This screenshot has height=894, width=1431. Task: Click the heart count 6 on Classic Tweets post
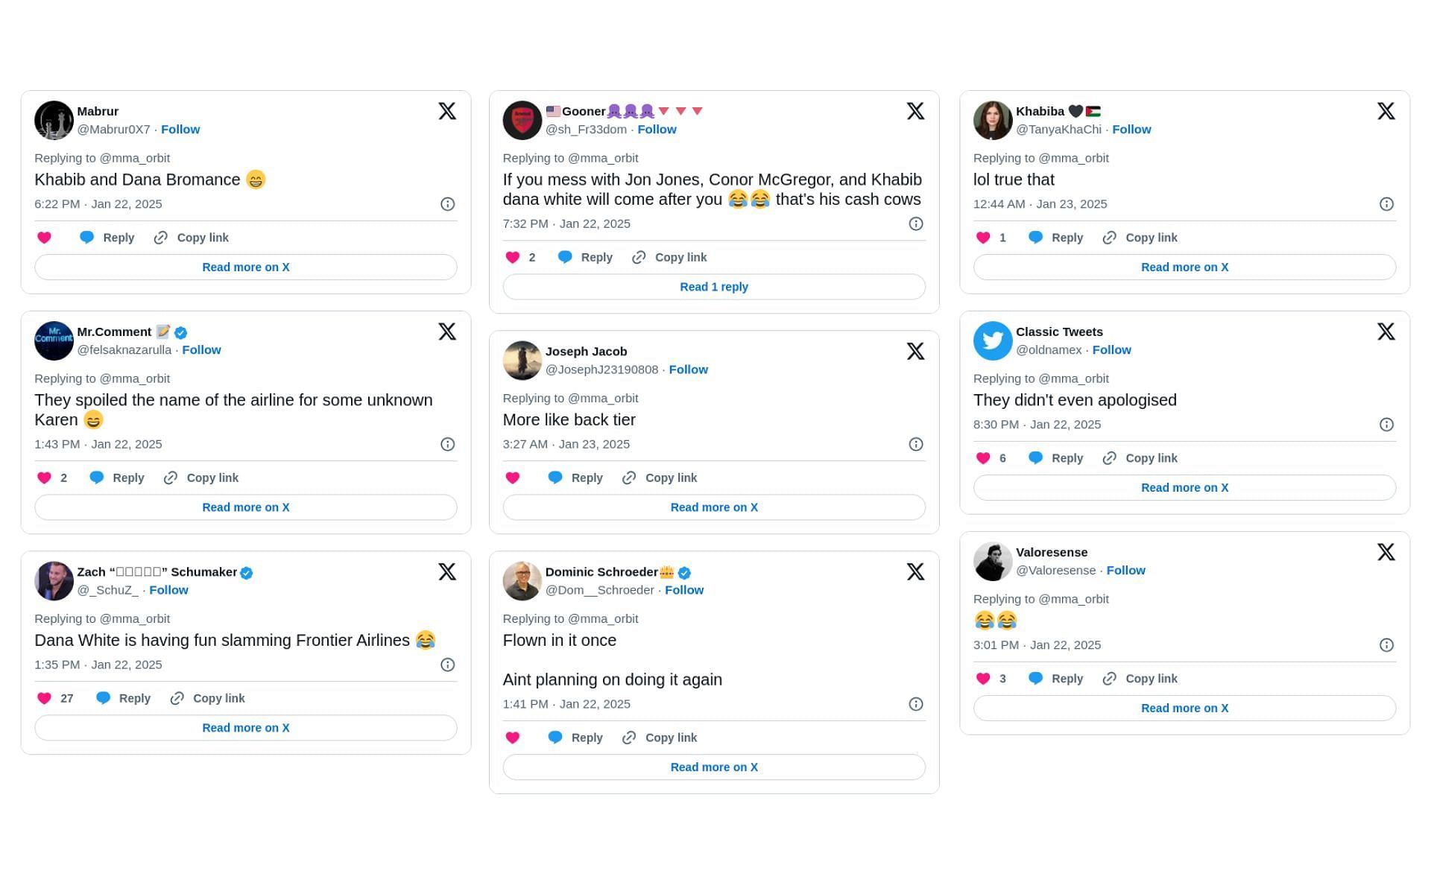[992, 457]
